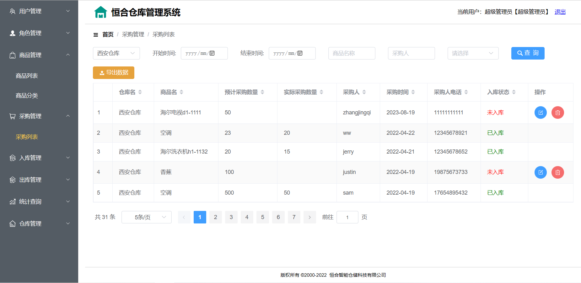Viewport: 581px width, 283px height.
Task: Click the 退出 logout link
Action: tap(560, 12)
